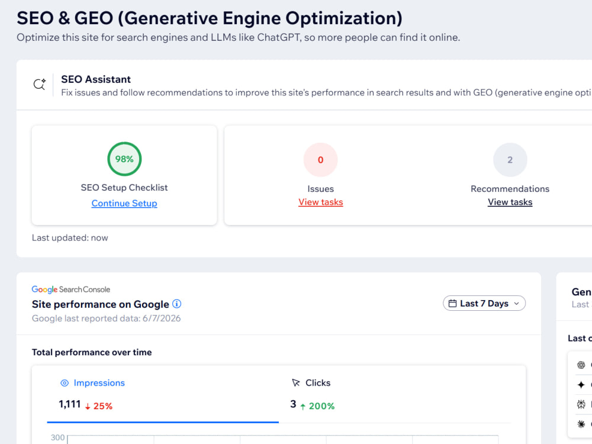Switch to the Impressions metric tab
The image size is (592, 444).
tap(163, 394)
